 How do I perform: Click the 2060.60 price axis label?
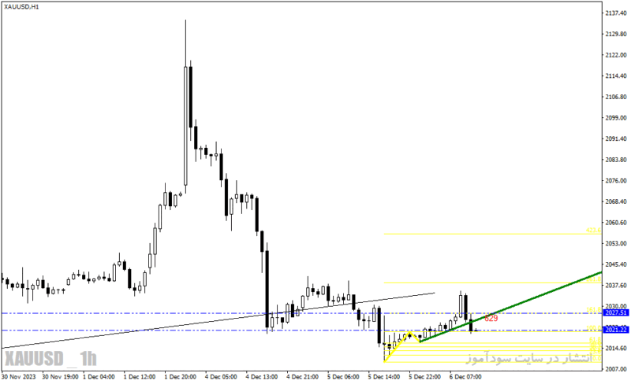(616, 222)
